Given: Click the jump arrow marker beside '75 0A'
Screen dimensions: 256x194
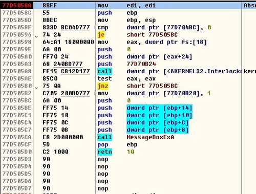Looking at the screenshot, I should pyautogui.click(x=36, y=88).
